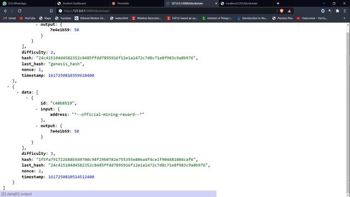Click the timestamp value 1617250810359610400

point(71,76)
